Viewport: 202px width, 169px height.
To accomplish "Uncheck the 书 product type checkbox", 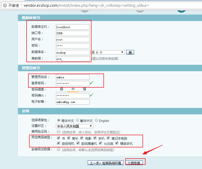I will tap(58, 138).
